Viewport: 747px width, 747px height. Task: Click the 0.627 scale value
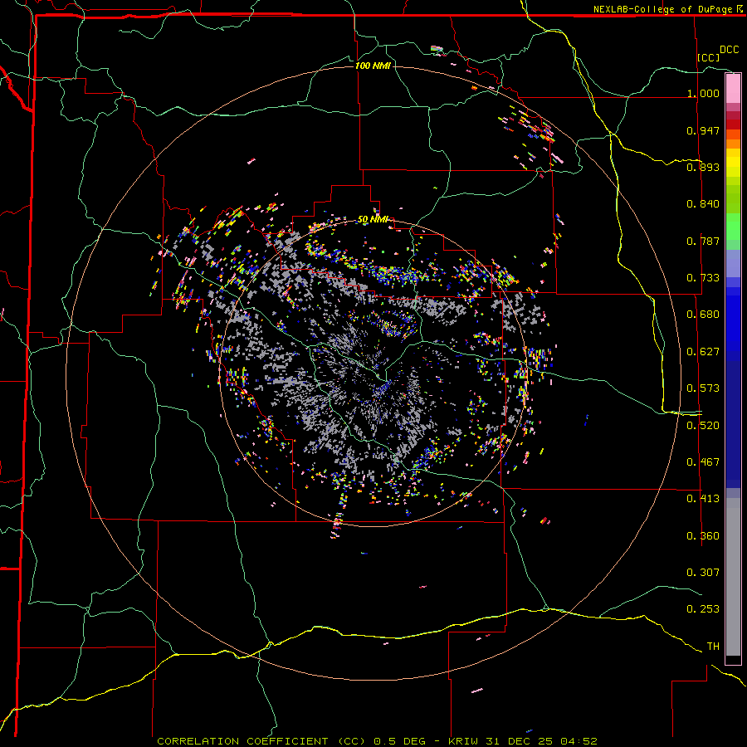(703, 352)
